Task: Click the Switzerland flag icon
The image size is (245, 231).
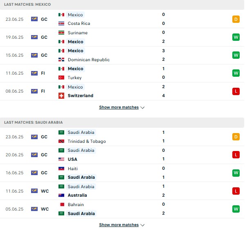Action: 61,96
